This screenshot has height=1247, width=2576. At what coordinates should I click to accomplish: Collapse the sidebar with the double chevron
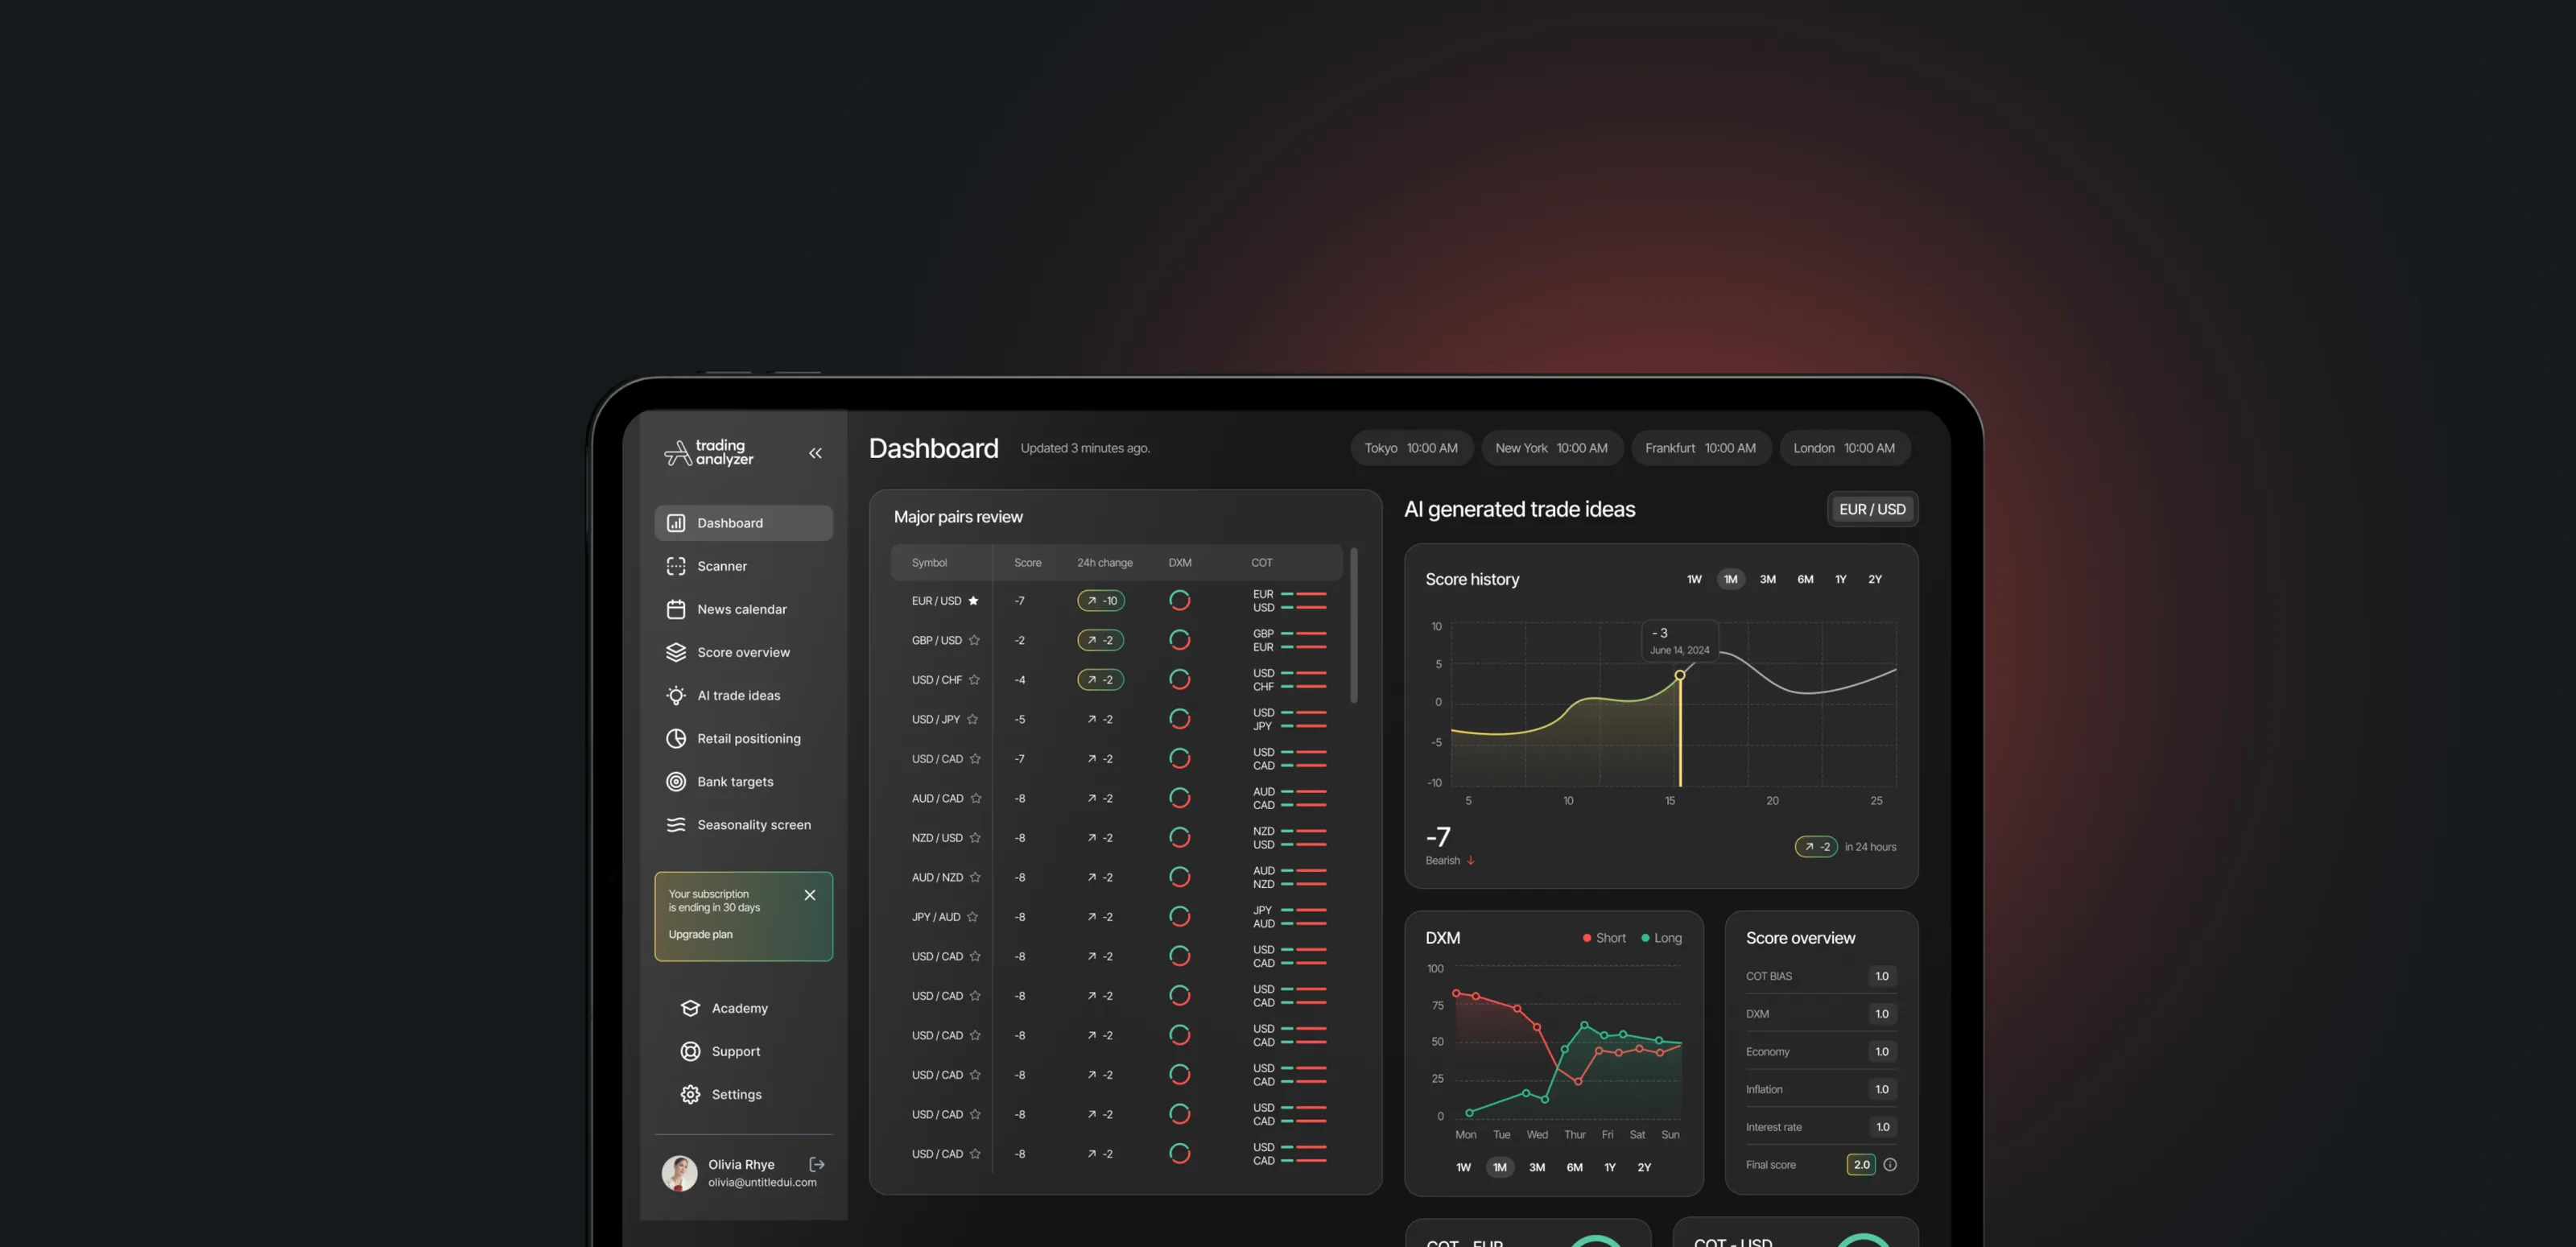(x=815, y=453)
